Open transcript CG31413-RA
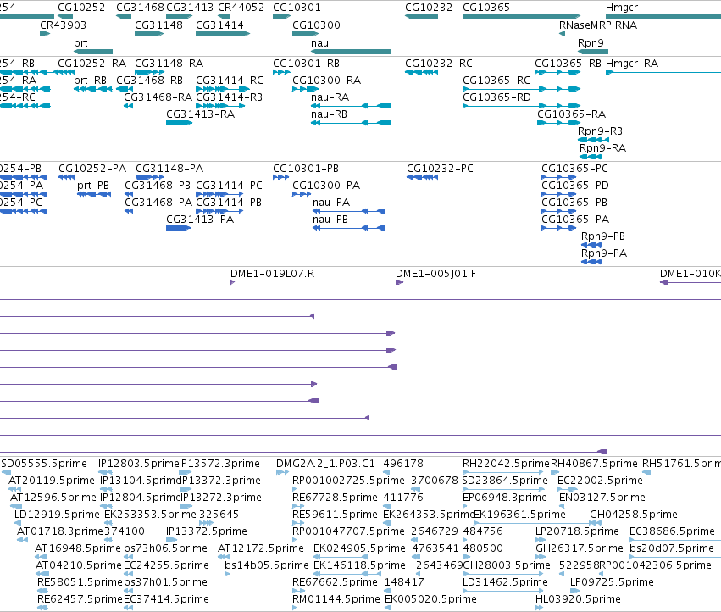Viewport: 721px width, 612px height. (200, 114)
